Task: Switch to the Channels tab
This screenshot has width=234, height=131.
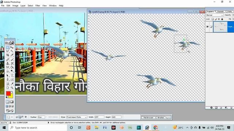Action: [220, 11]
